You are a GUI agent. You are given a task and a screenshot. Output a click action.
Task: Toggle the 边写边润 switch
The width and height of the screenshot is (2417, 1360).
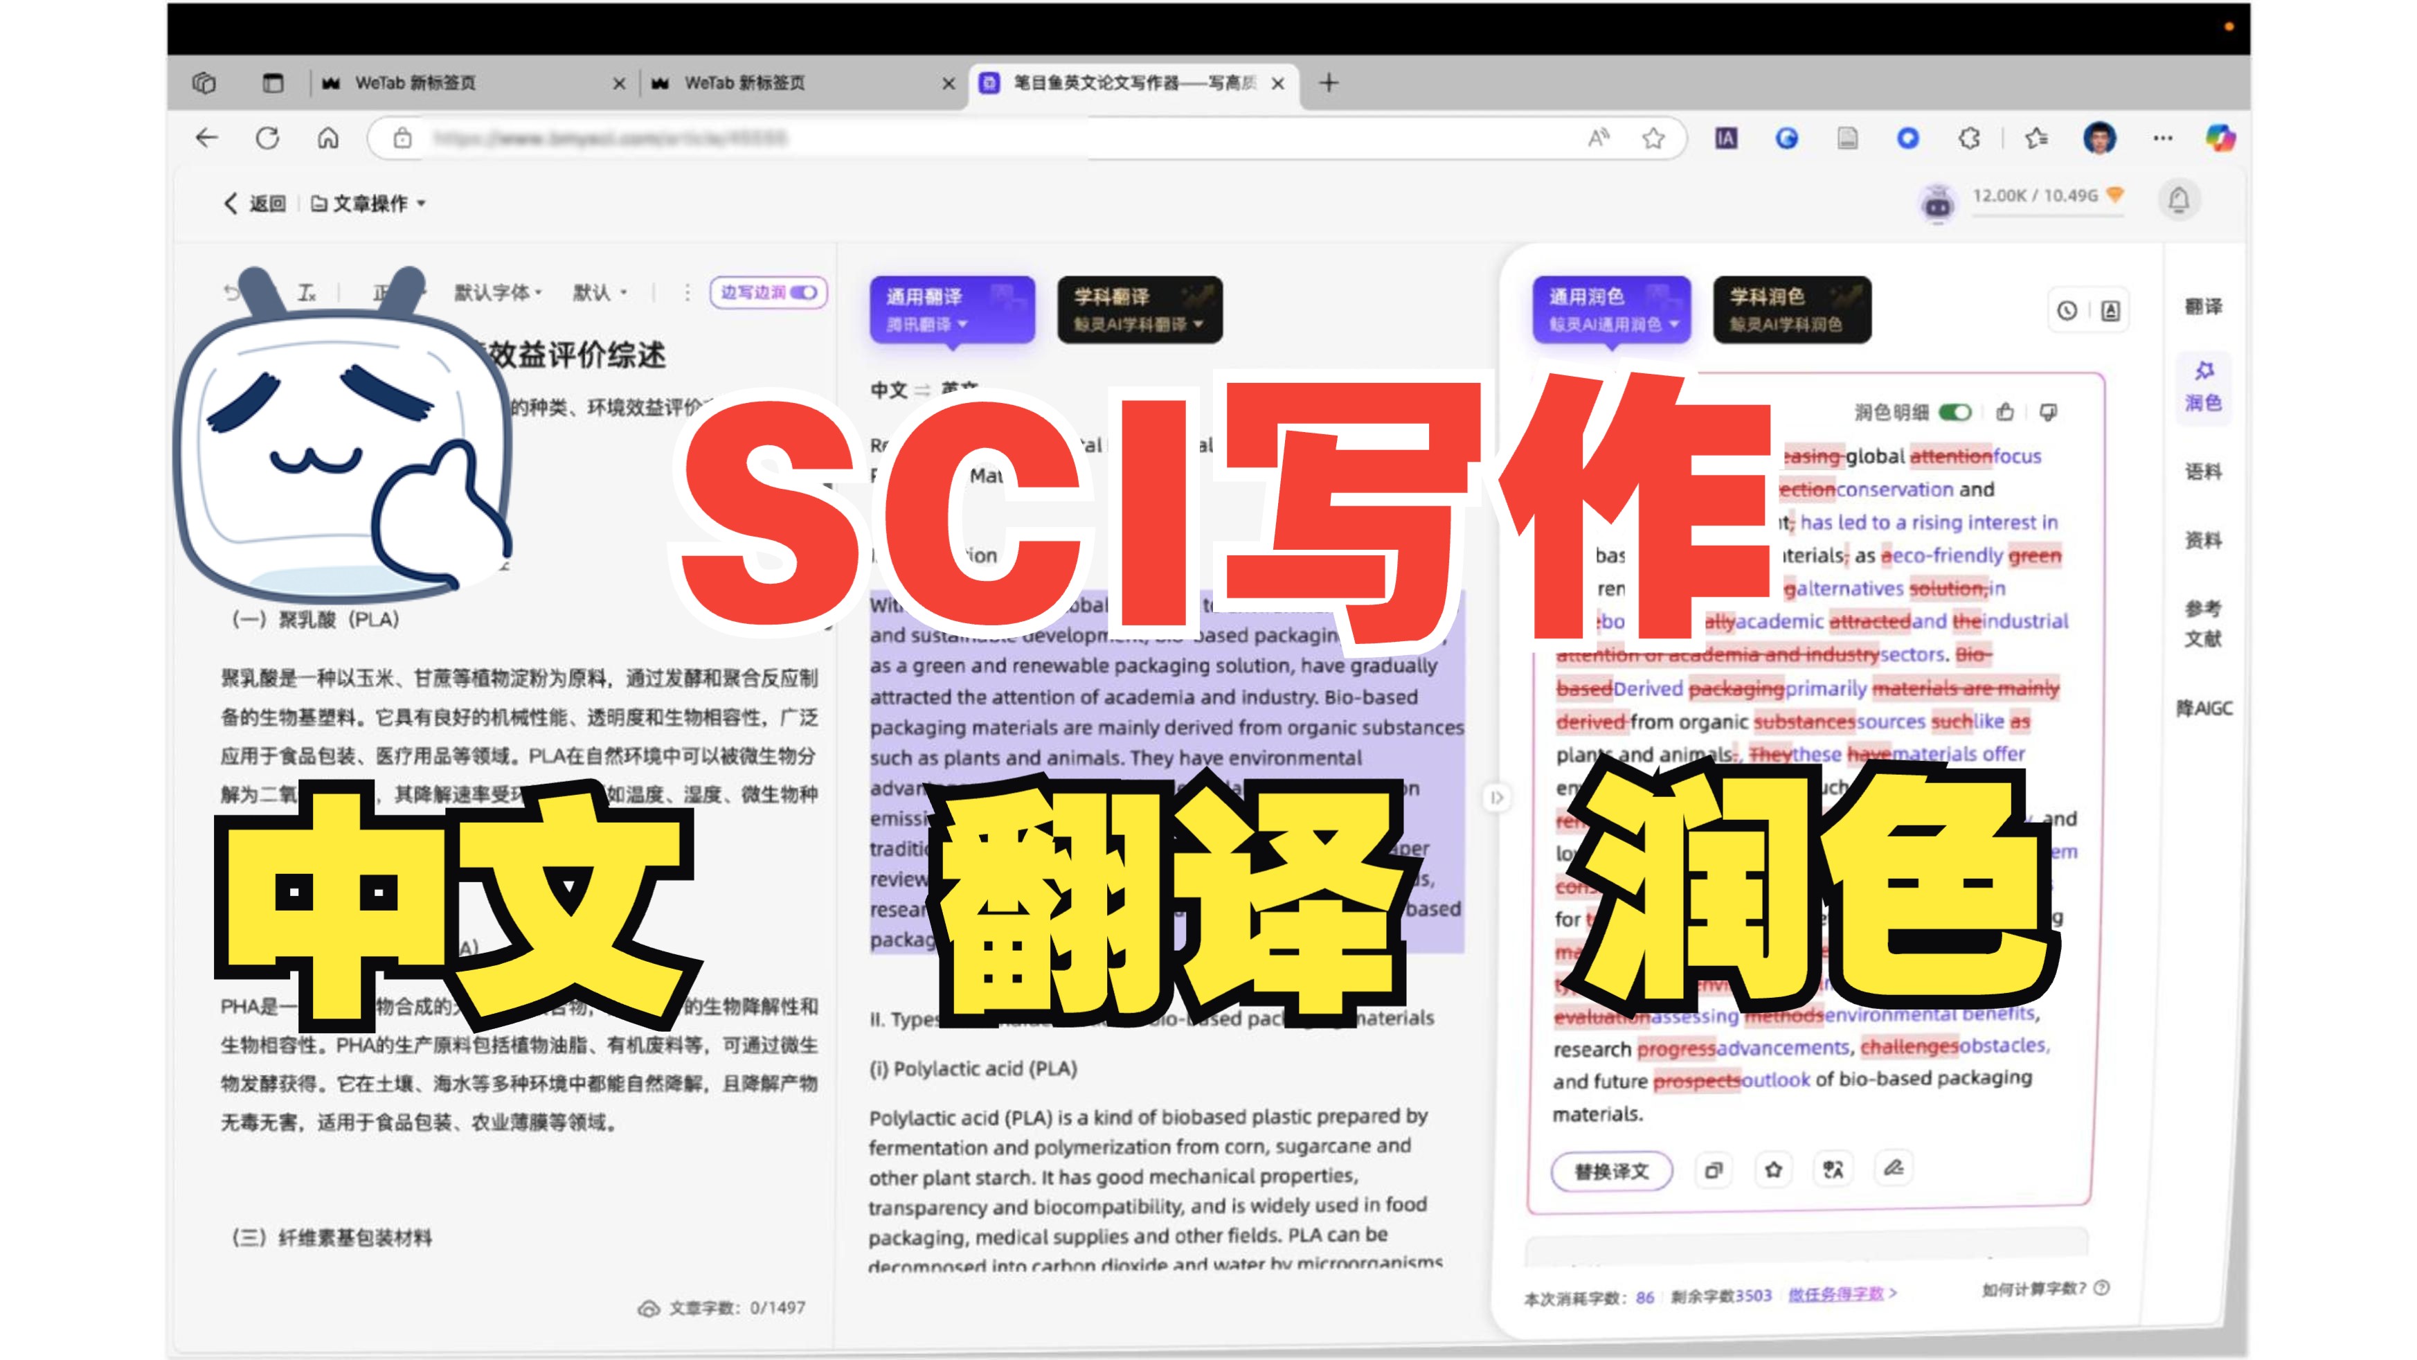click(803, 293)
